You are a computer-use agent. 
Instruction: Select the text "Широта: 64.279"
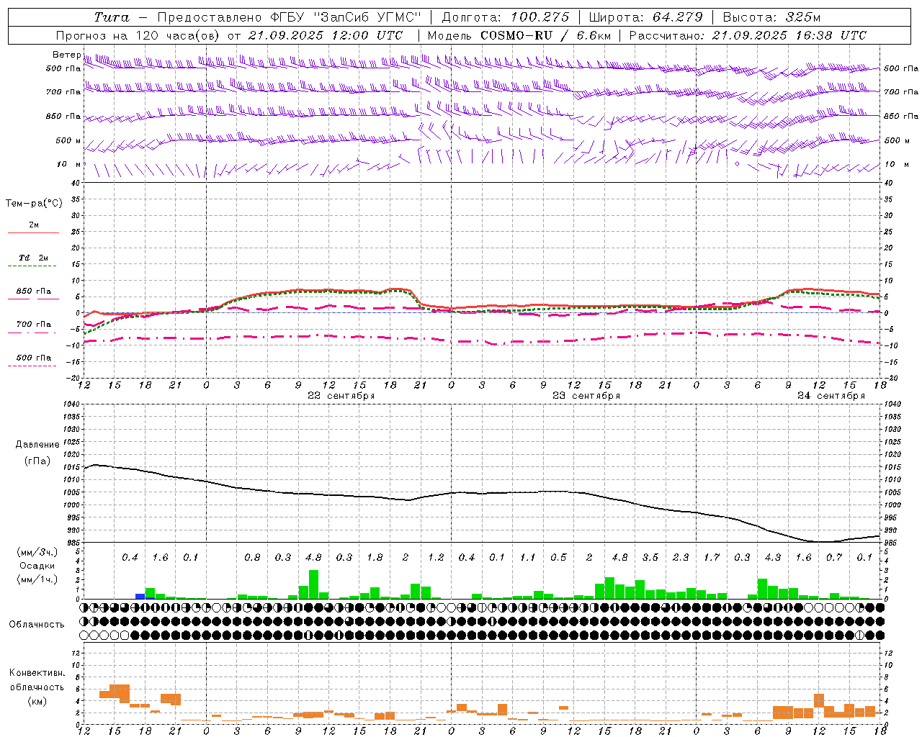(645, 17)
